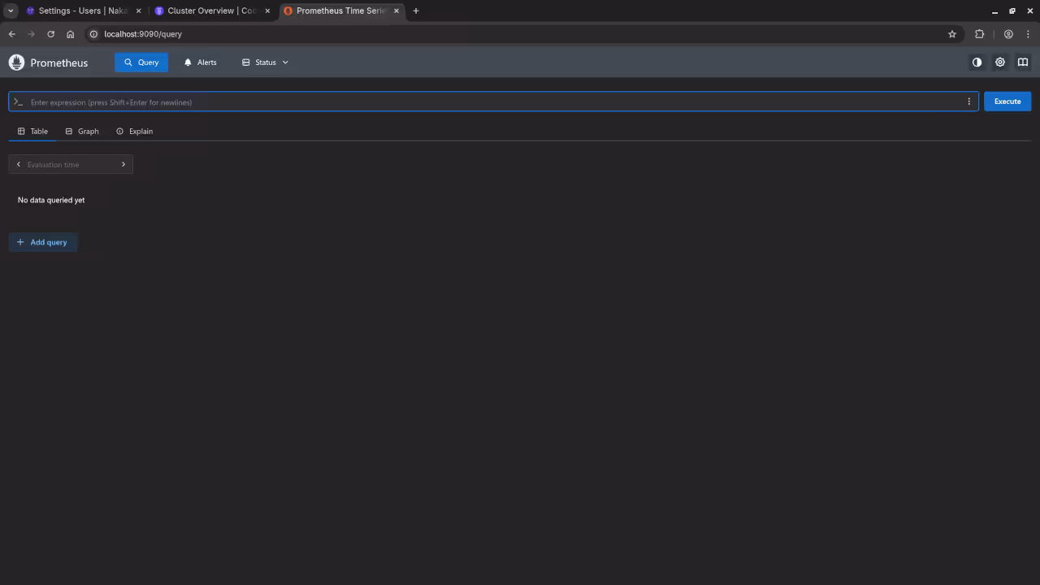This screenshot has width=1040, height=585.
Task: Click the Prometheus logo in the navbar
Action: [x=16, y=63]
